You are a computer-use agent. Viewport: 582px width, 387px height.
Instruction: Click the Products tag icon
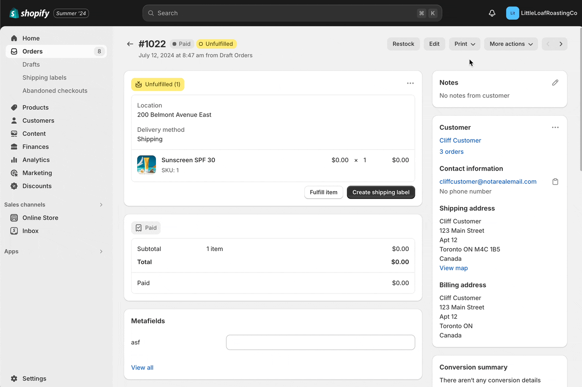click(x=14, y=107)
